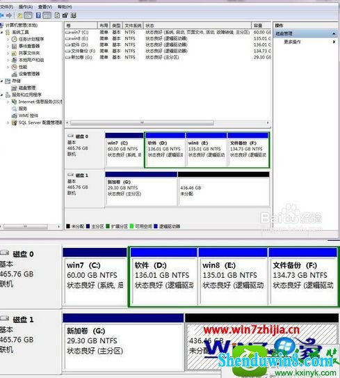
Task: Open SQL Server 配置管理器 node
Action: coord(40,123)
